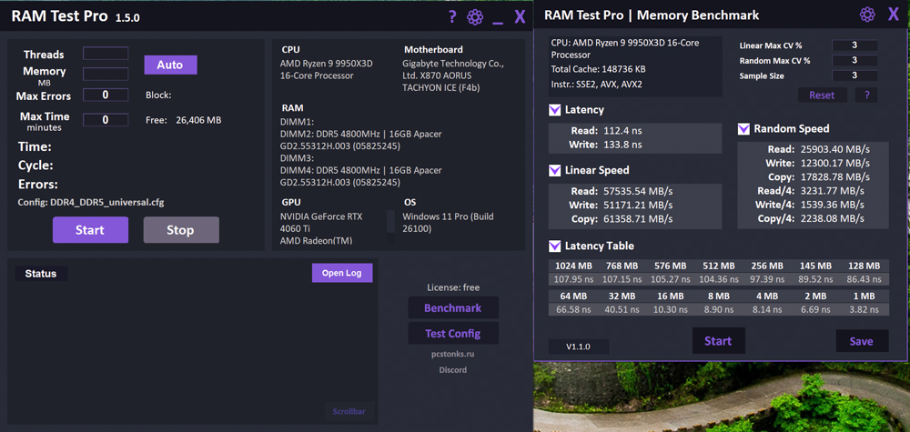Open settings gear in Memory Benchmark window
910x432 pixels.
click(867, 15)
